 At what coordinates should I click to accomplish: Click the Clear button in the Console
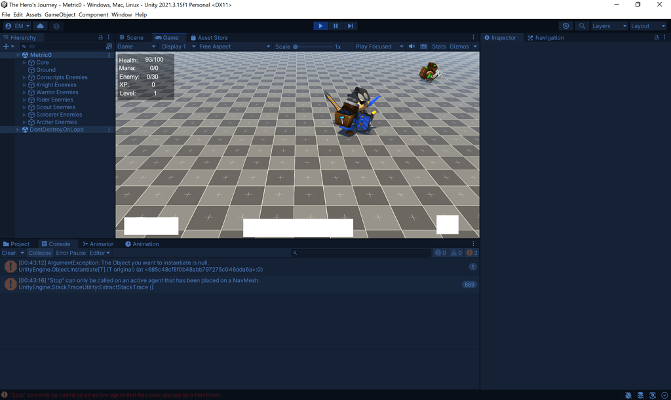click(9, 253)
